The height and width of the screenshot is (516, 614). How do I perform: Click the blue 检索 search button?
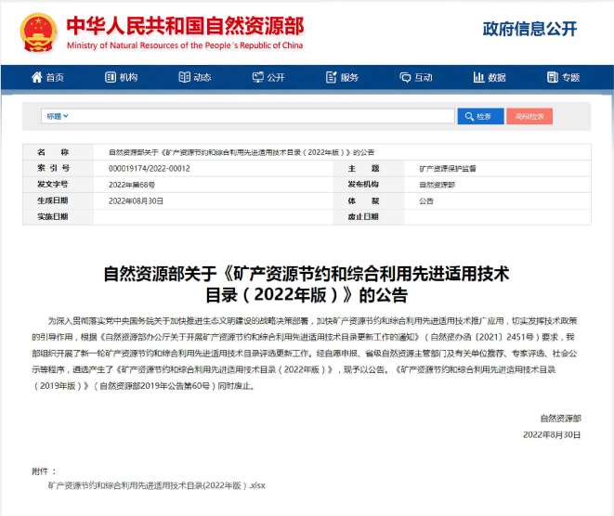[479, 116]
